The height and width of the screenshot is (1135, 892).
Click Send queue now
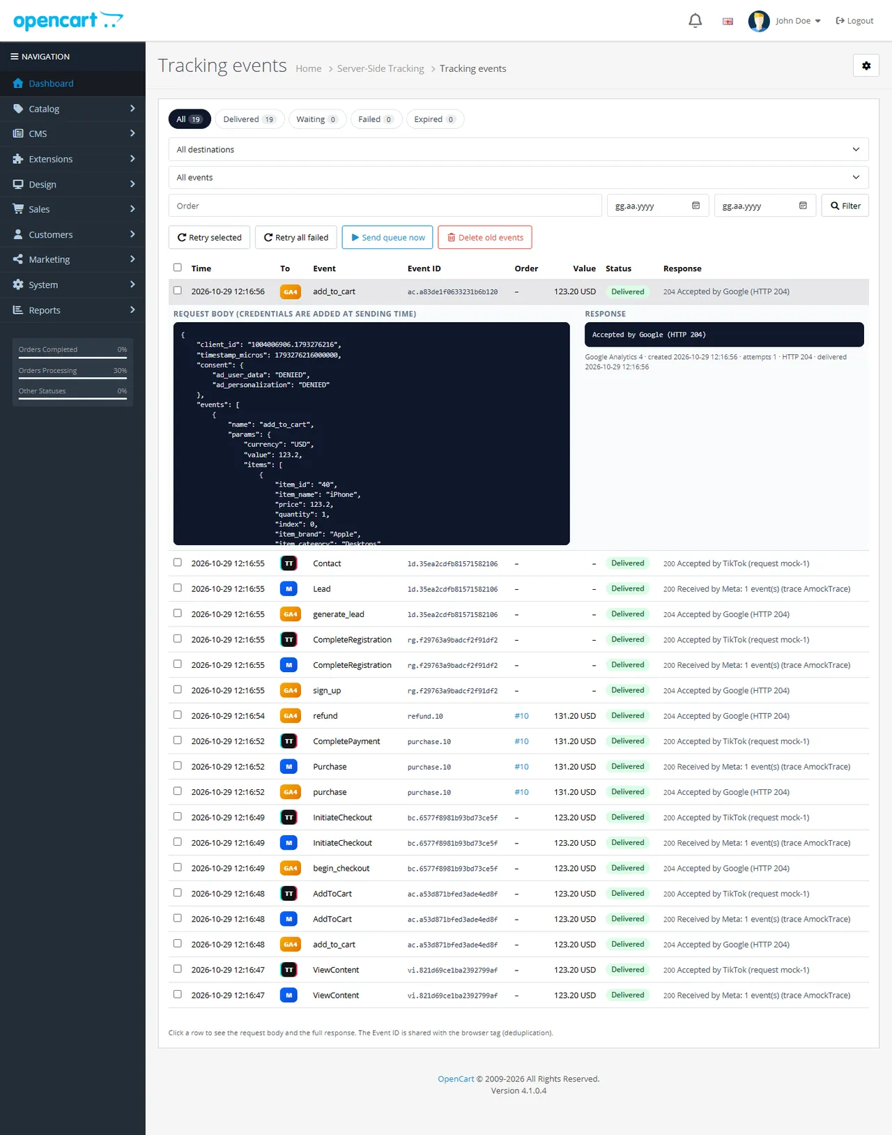click(x=387, y=238)
